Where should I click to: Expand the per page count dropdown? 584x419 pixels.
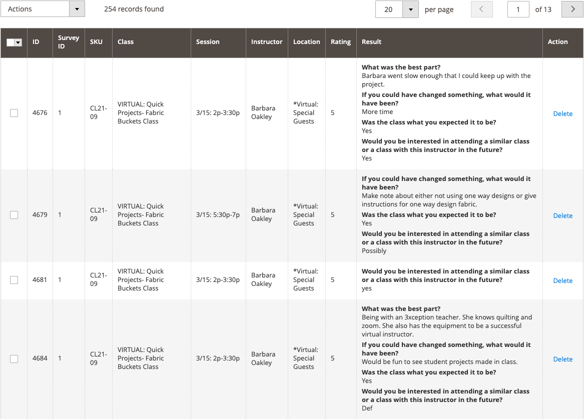(410, 9)
